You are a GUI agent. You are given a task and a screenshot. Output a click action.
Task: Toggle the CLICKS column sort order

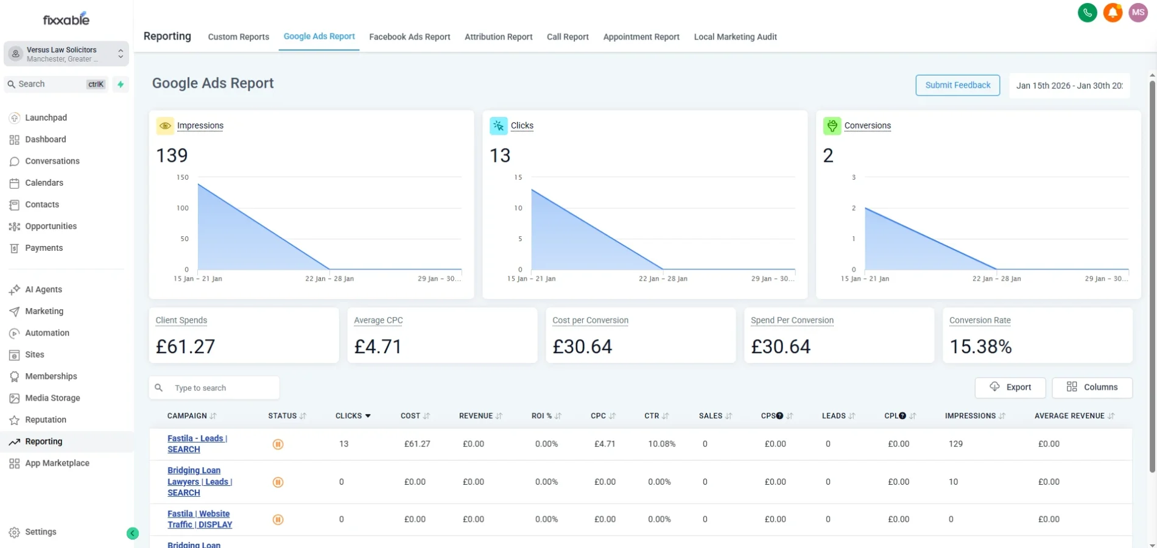[x=369, y=416]
